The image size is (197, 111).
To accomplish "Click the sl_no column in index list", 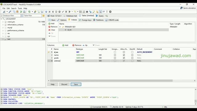I will pos(70,30).
